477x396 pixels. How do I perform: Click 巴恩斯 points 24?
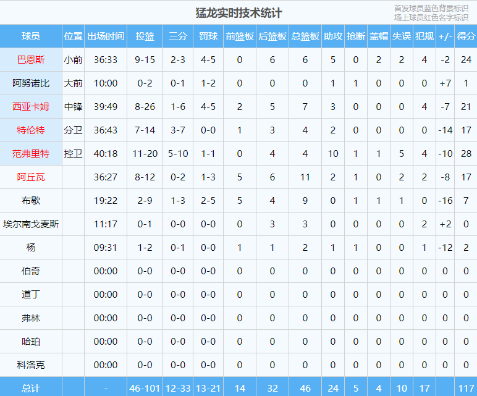click(466, 59)
